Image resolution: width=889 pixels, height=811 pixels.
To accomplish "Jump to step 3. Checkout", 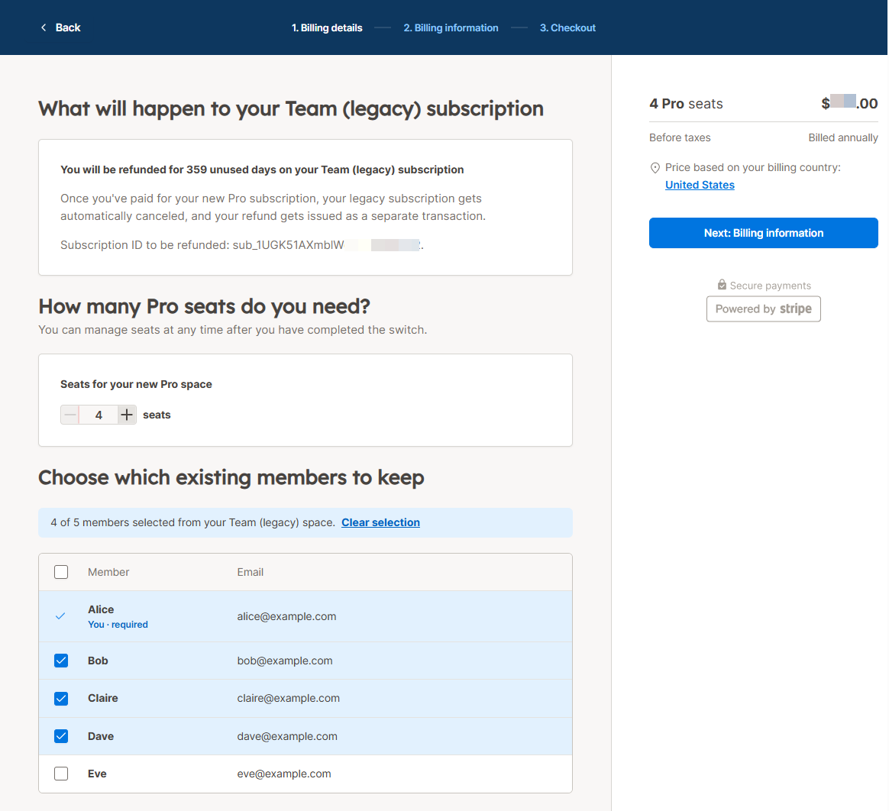I will coord(567,27).
